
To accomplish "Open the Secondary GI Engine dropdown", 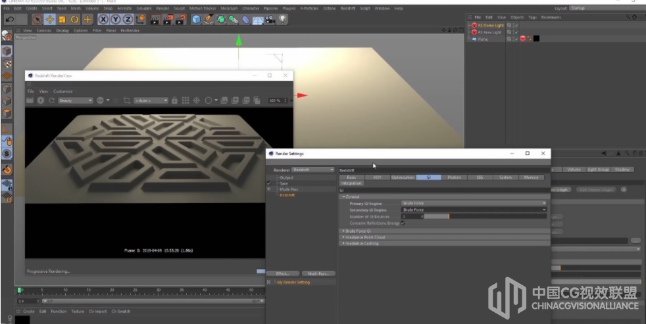I will (474, 210).
